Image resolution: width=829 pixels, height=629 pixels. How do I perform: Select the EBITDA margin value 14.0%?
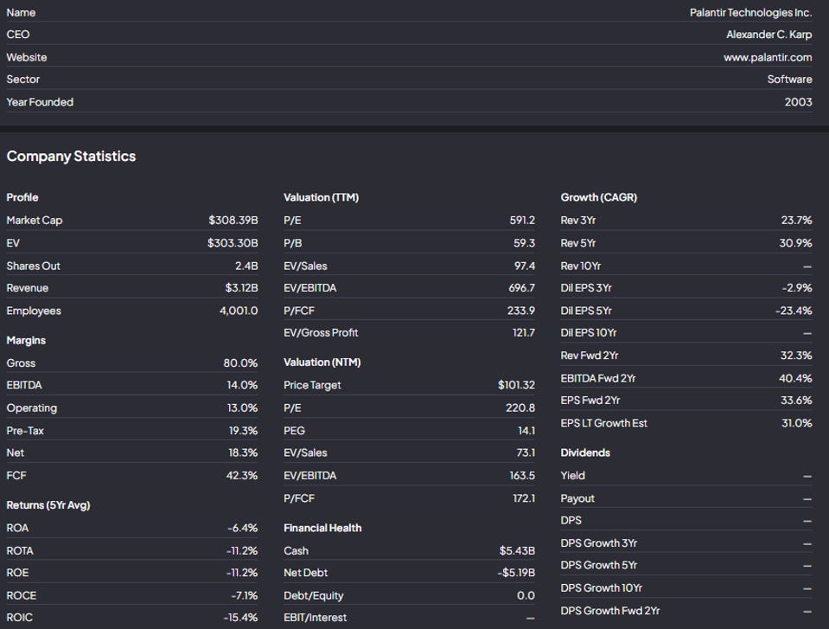pos(242,385)
